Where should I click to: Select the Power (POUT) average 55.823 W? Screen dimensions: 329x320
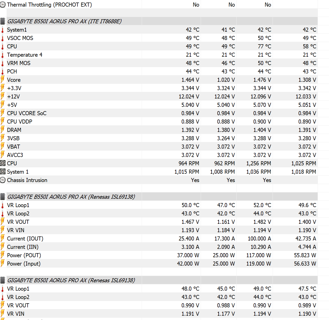[305, 255]
